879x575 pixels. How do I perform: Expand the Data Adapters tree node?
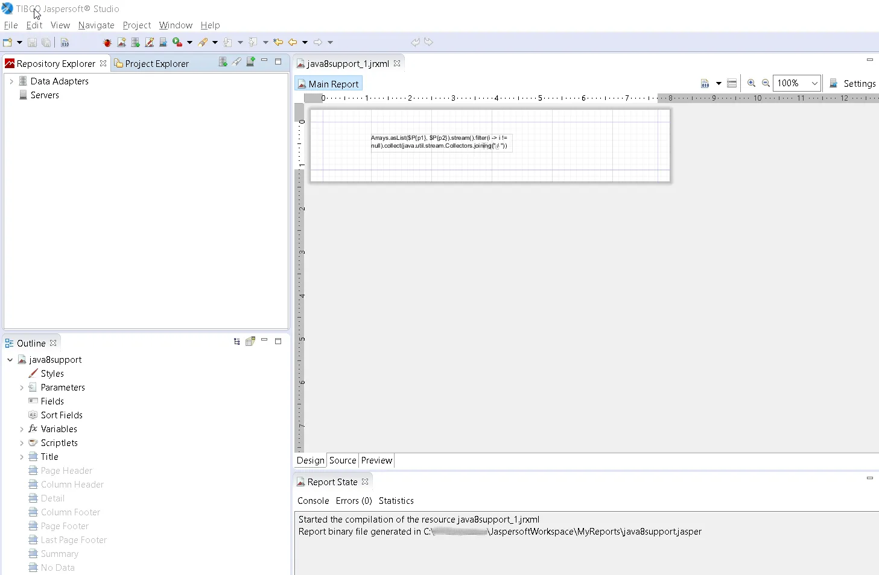pos(11,81)
